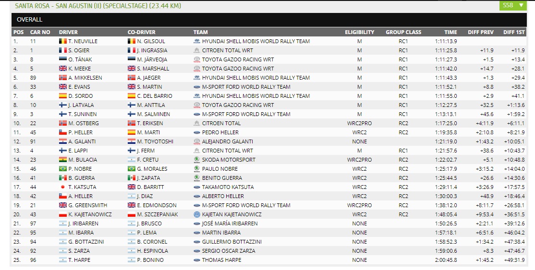Viewport: 535px width, 270px height.
Task: Click the Volkswagen logo in Kajetanowicz's row
Action: coord(196,214)
